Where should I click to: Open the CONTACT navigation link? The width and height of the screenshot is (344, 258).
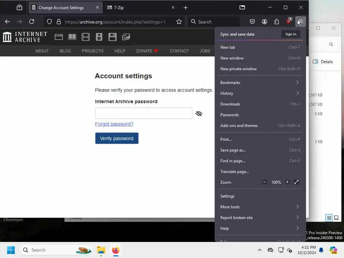tap(179, 51)
